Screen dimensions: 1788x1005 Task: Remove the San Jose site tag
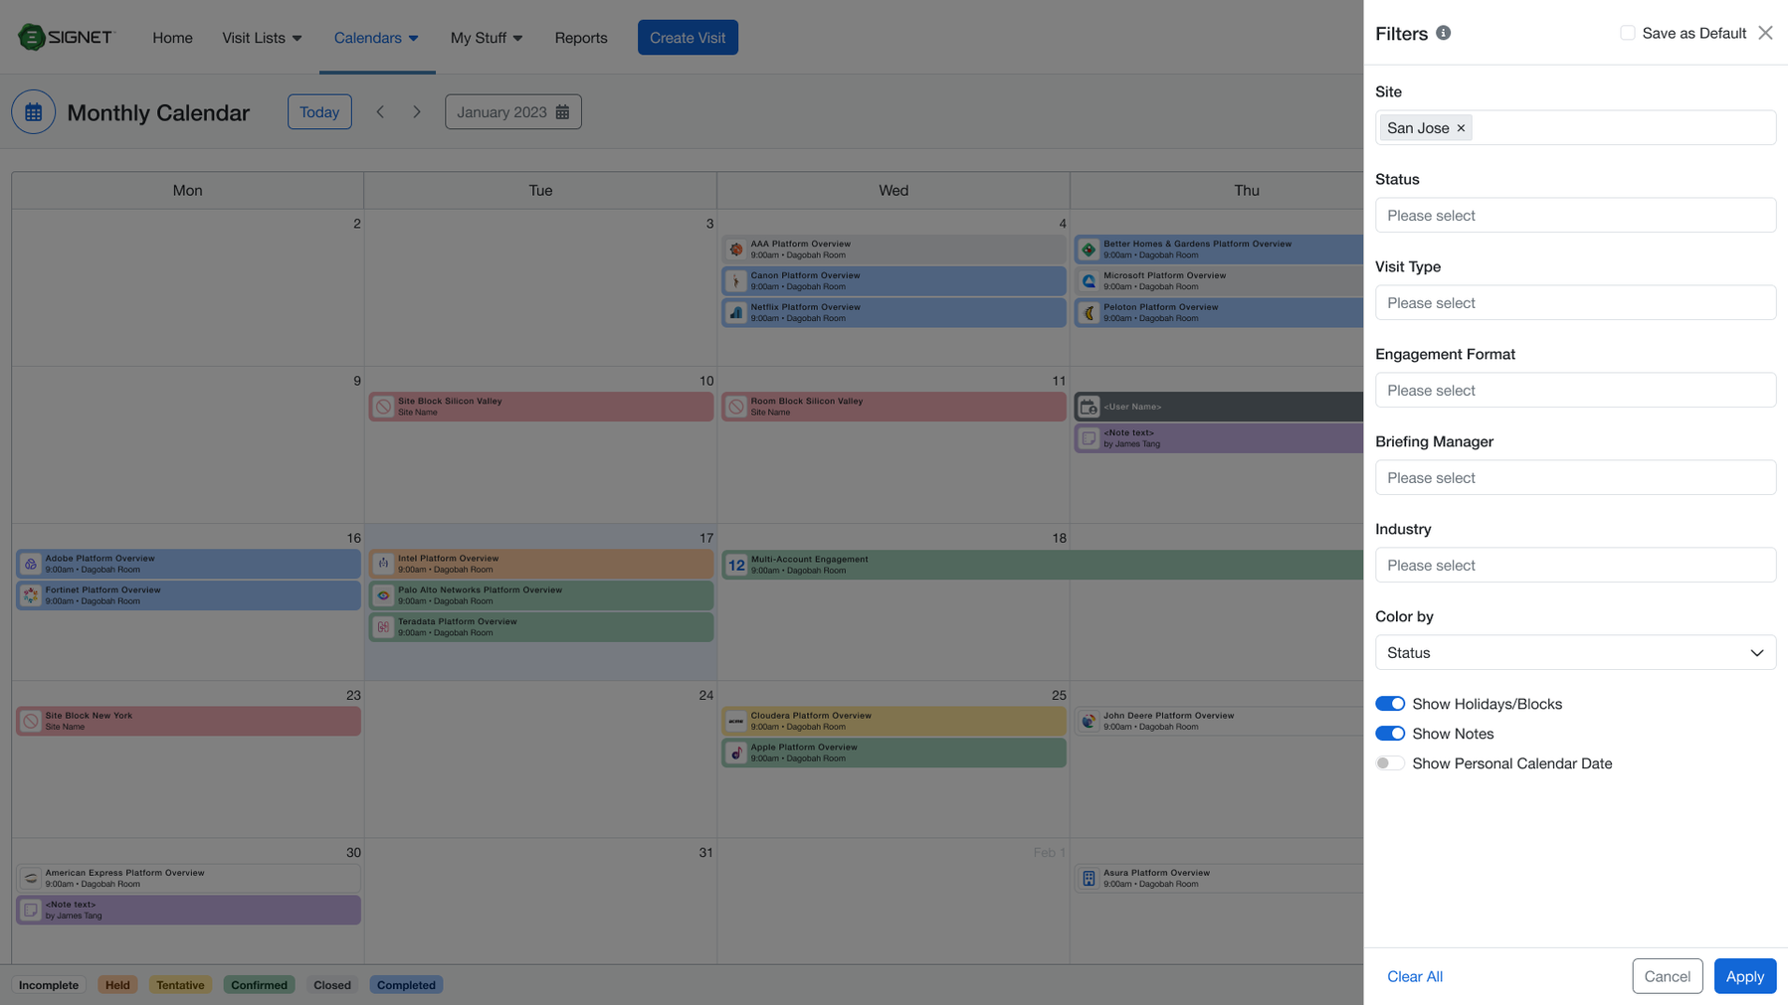pos(1461,128)
